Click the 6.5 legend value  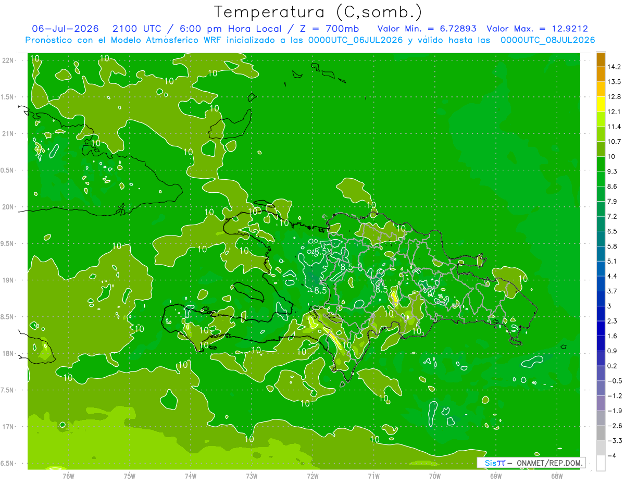pyautogui.click(x=612, y=231)
